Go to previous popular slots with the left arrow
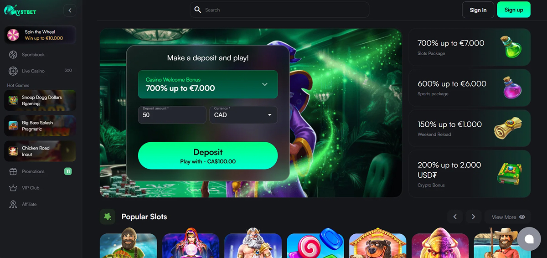The image size is (547, 258). point(455,217)
